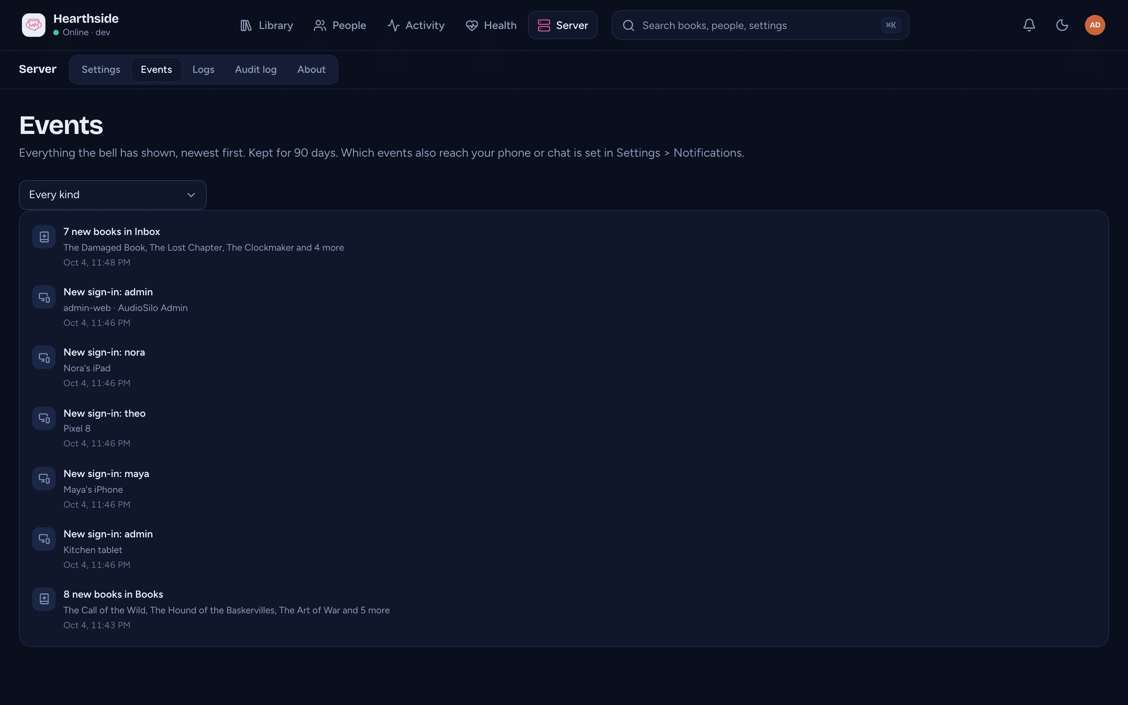Viewport: 1128px width, 705px height.
Task: Open the About tab
Action: click(311, 69)
